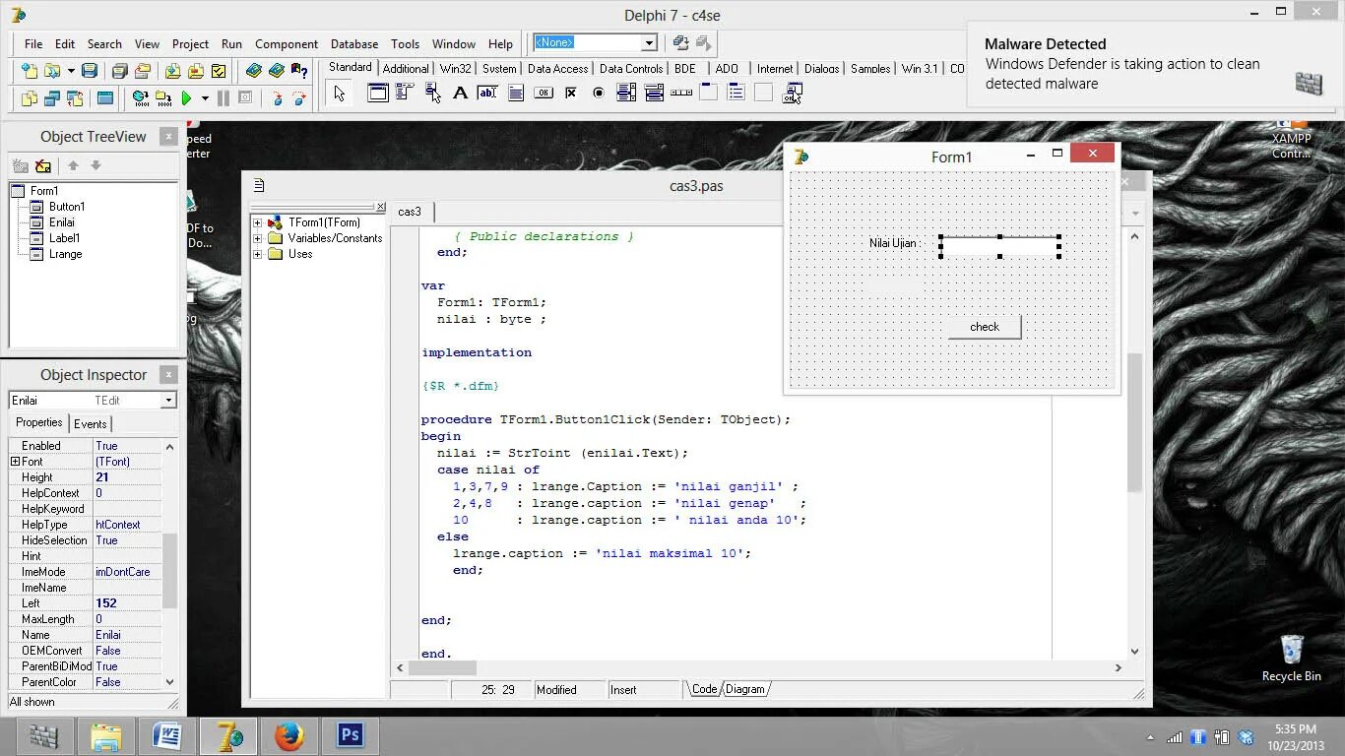Select the Frames component icon

377,94
